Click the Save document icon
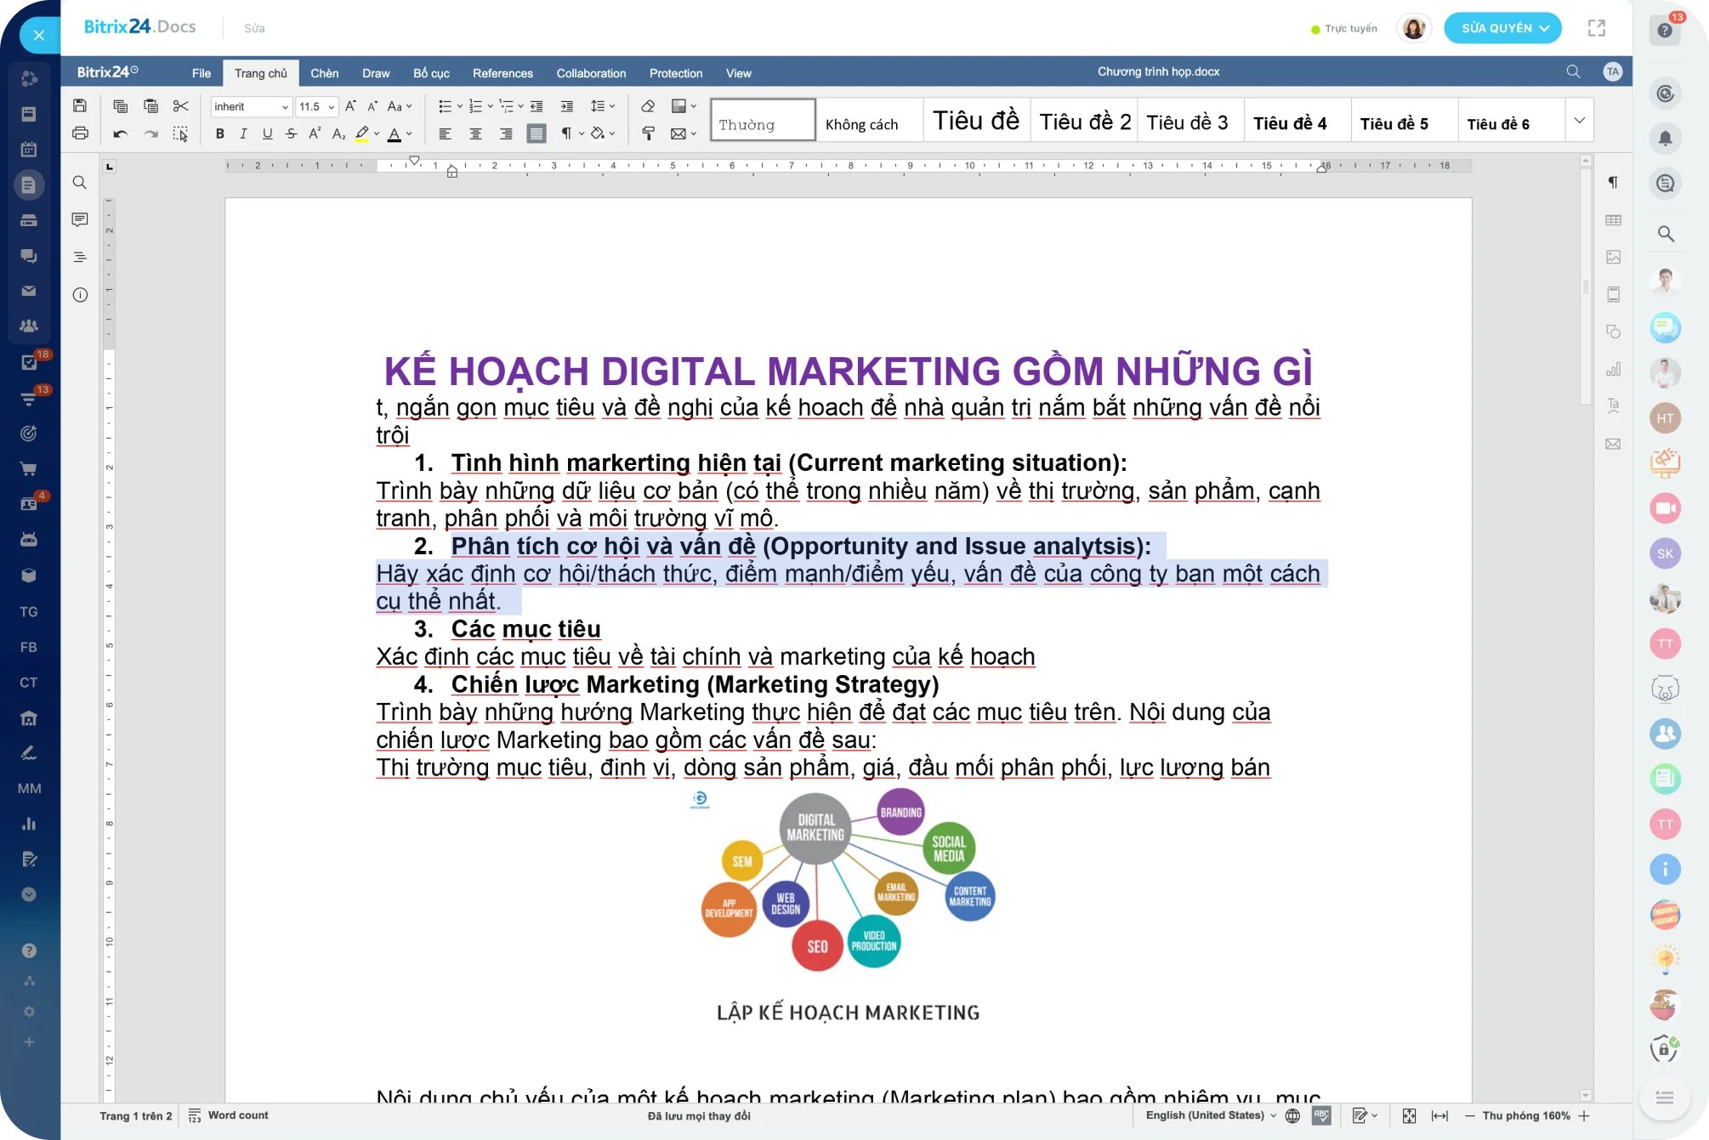The width and height of the screenshot is (1709, 1140). (x=80, y=106)
